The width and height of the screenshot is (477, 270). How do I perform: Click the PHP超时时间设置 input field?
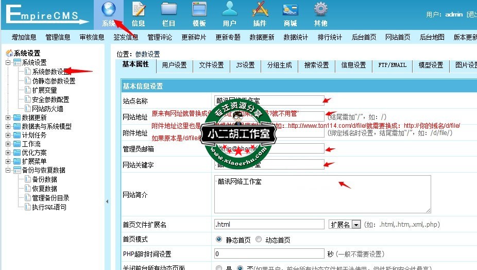click(269, 254)
